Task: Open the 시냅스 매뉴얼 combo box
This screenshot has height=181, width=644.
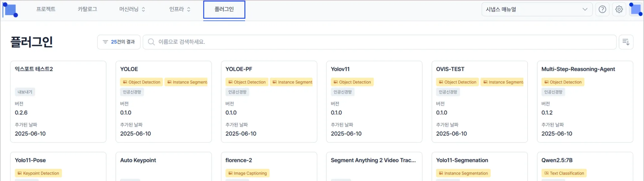Action: coord(537,9)
